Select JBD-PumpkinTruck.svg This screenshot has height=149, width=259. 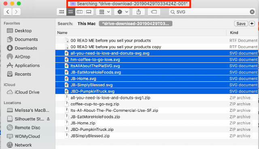157,92
